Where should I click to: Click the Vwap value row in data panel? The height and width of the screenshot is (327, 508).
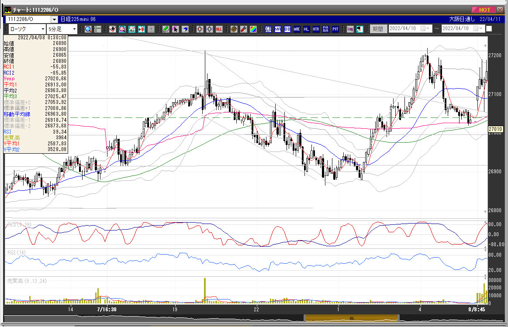coord(35,79)
